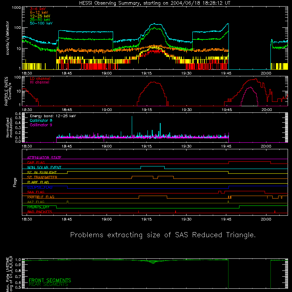
Task: Click the 'Problems extracting size of SAS Reduced Triangle.' message
Action: pos(163,235)
